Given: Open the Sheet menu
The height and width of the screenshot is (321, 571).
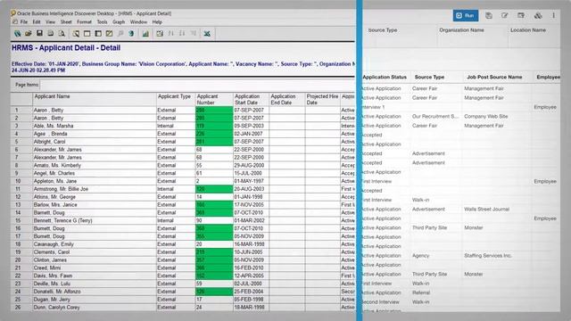Looking at the screenshot, I should point(66,21).
